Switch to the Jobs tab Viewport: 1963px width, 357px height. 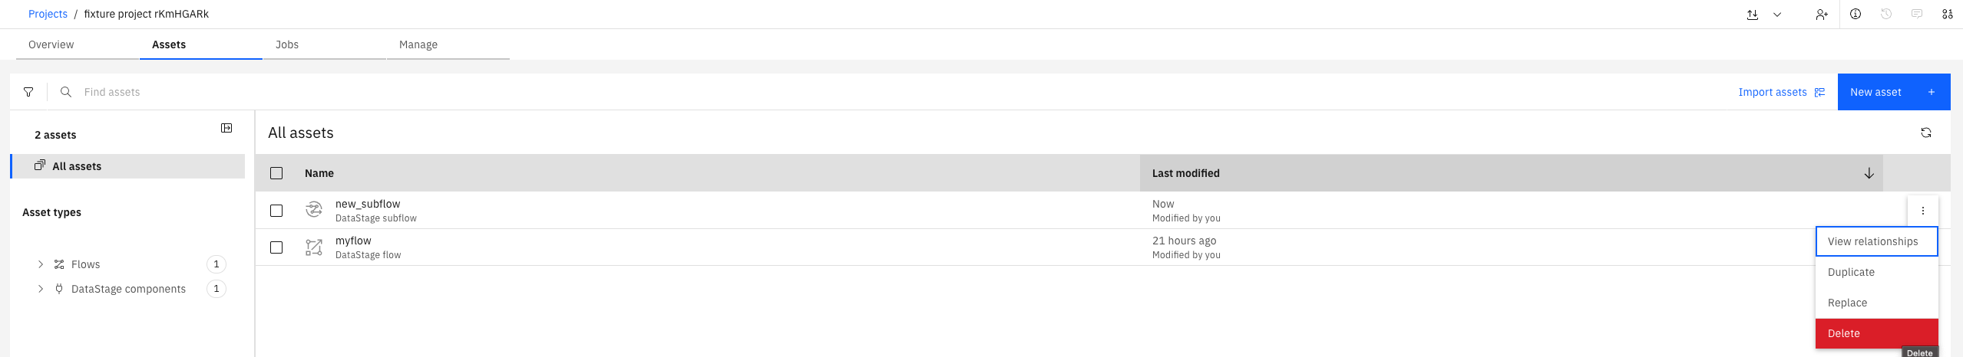pos(287,44)
